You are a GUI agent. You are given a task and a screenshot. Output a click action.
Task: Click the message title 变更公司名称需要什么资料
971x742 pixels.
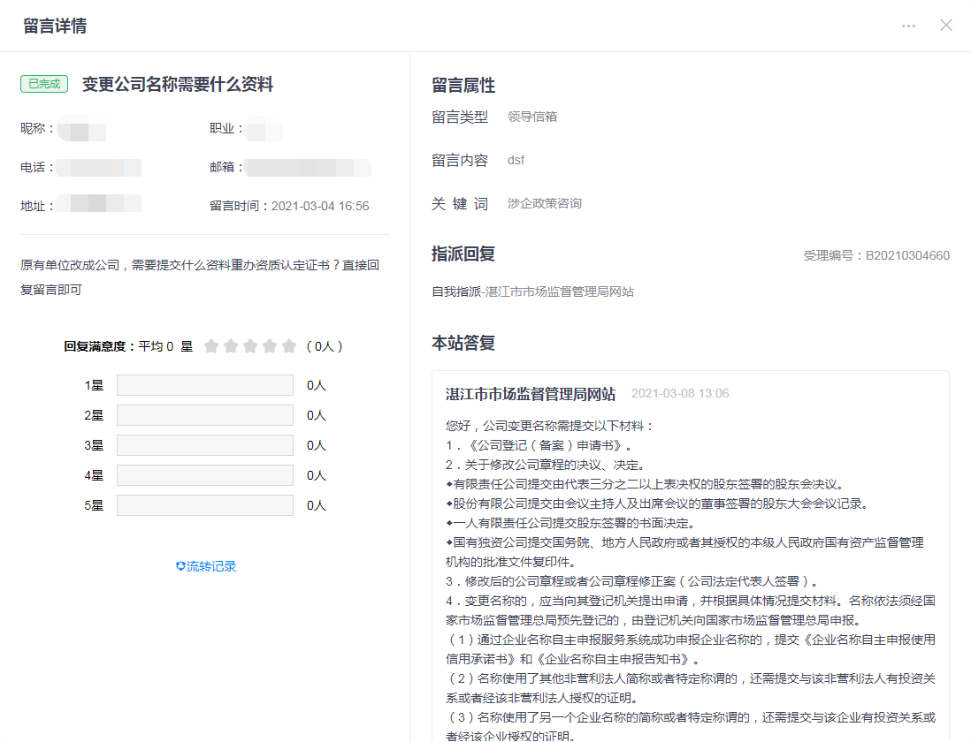178,85
